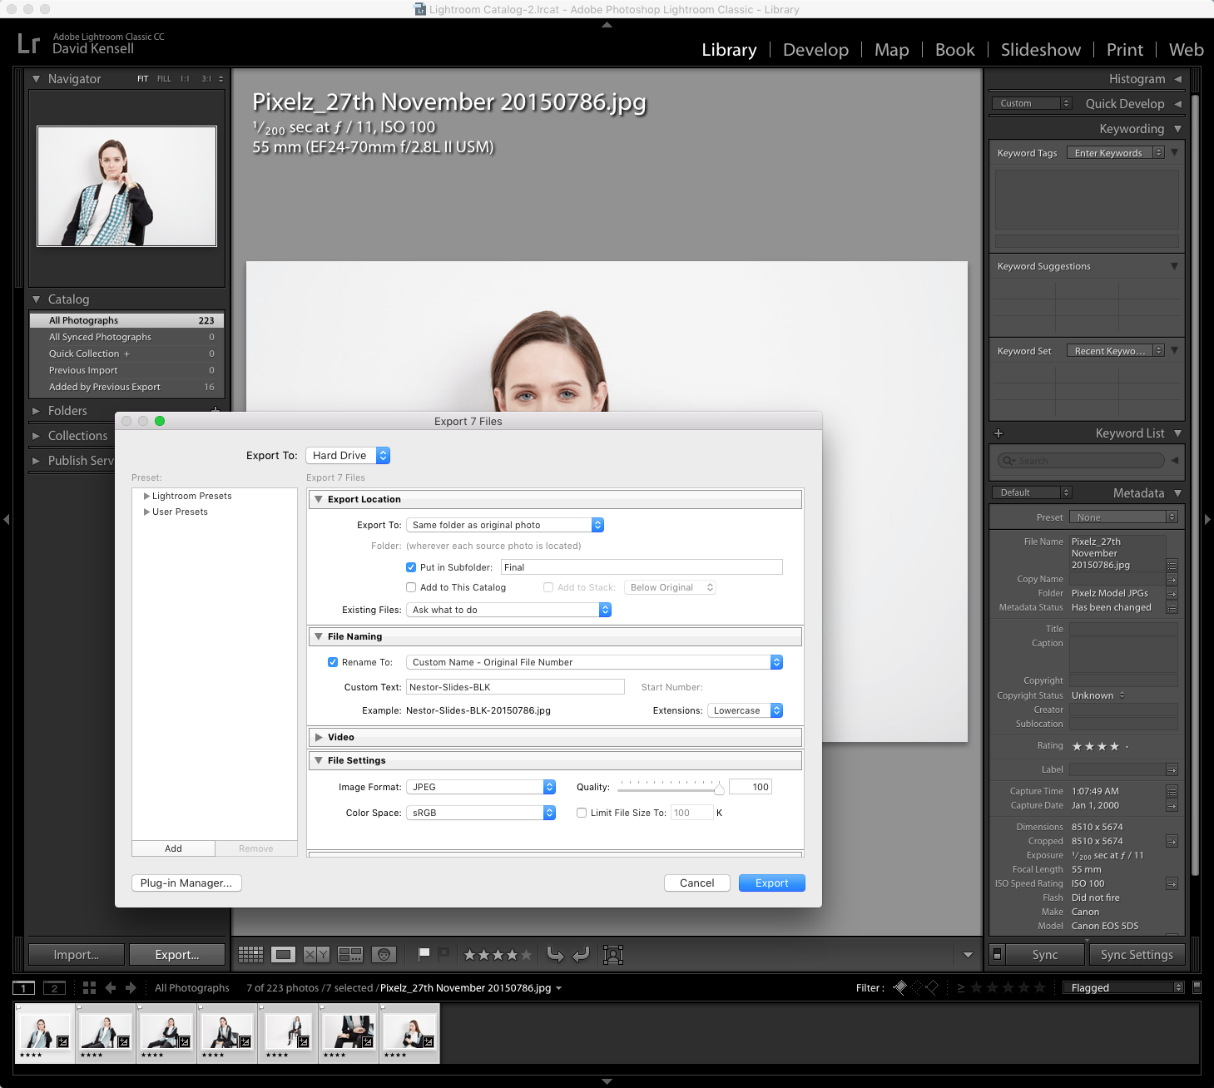Open the Image Format JPEG dropdown
This screenshot has width=1214, height=1088.
(480, 787)
